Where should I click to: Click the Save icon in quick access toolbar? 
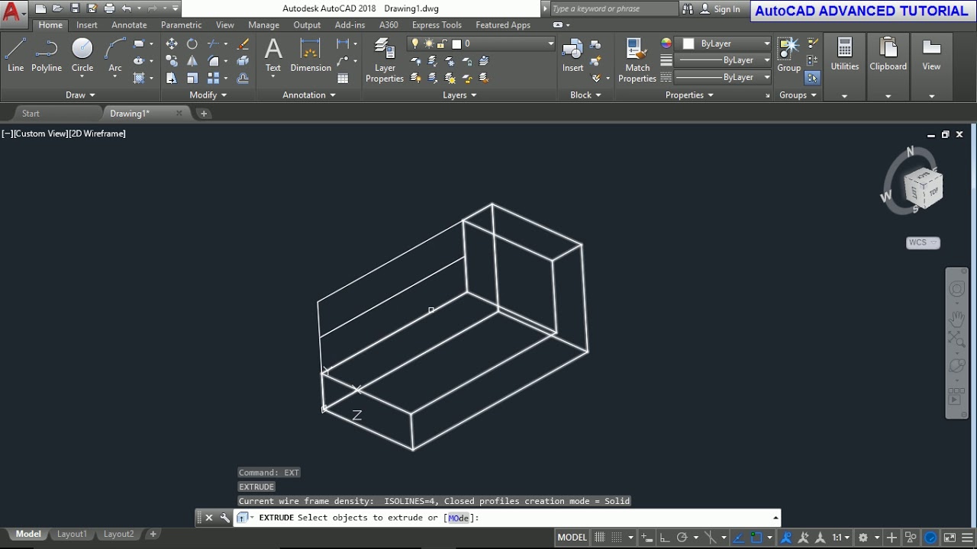pos(75,9)
